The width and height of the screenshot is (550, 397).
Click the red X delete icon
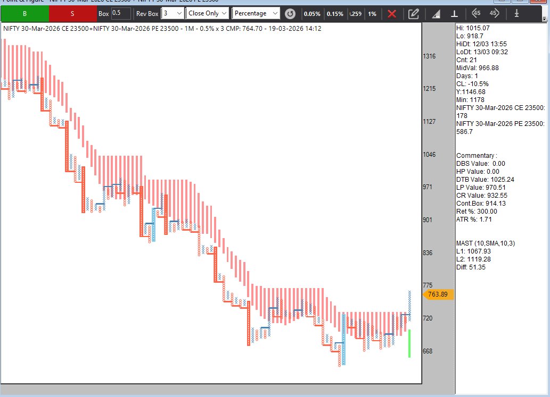pos(392,14)
